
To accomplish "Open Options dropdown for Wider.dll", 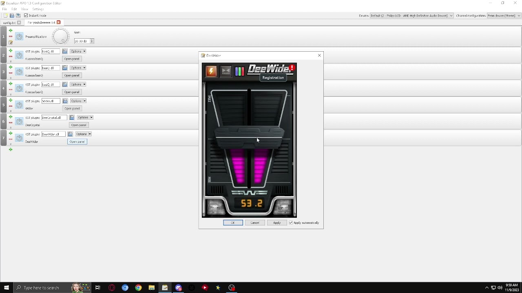I will (x=78, y=101).
